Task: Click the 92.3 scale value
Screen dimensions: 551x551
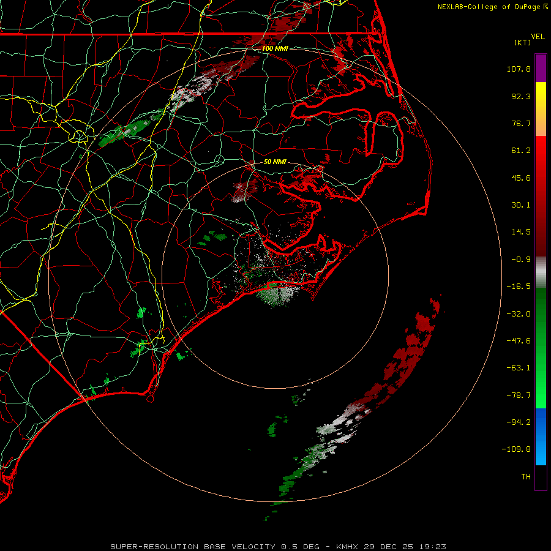Action: (521, 96)
